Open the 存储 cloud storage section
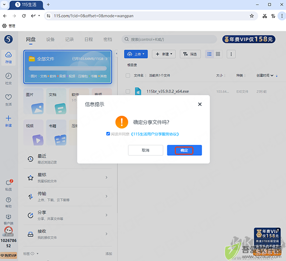286x261 pixels. pyautogui.click(x=9, y=58)
